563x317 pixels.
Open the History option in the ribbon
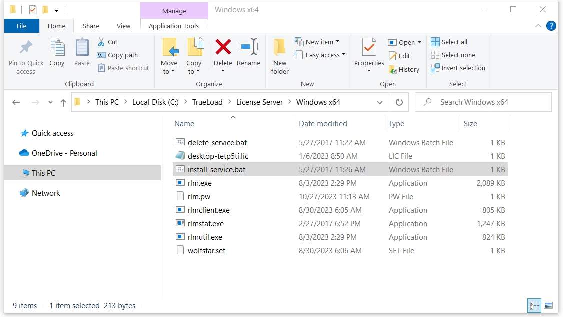(404, 70)
